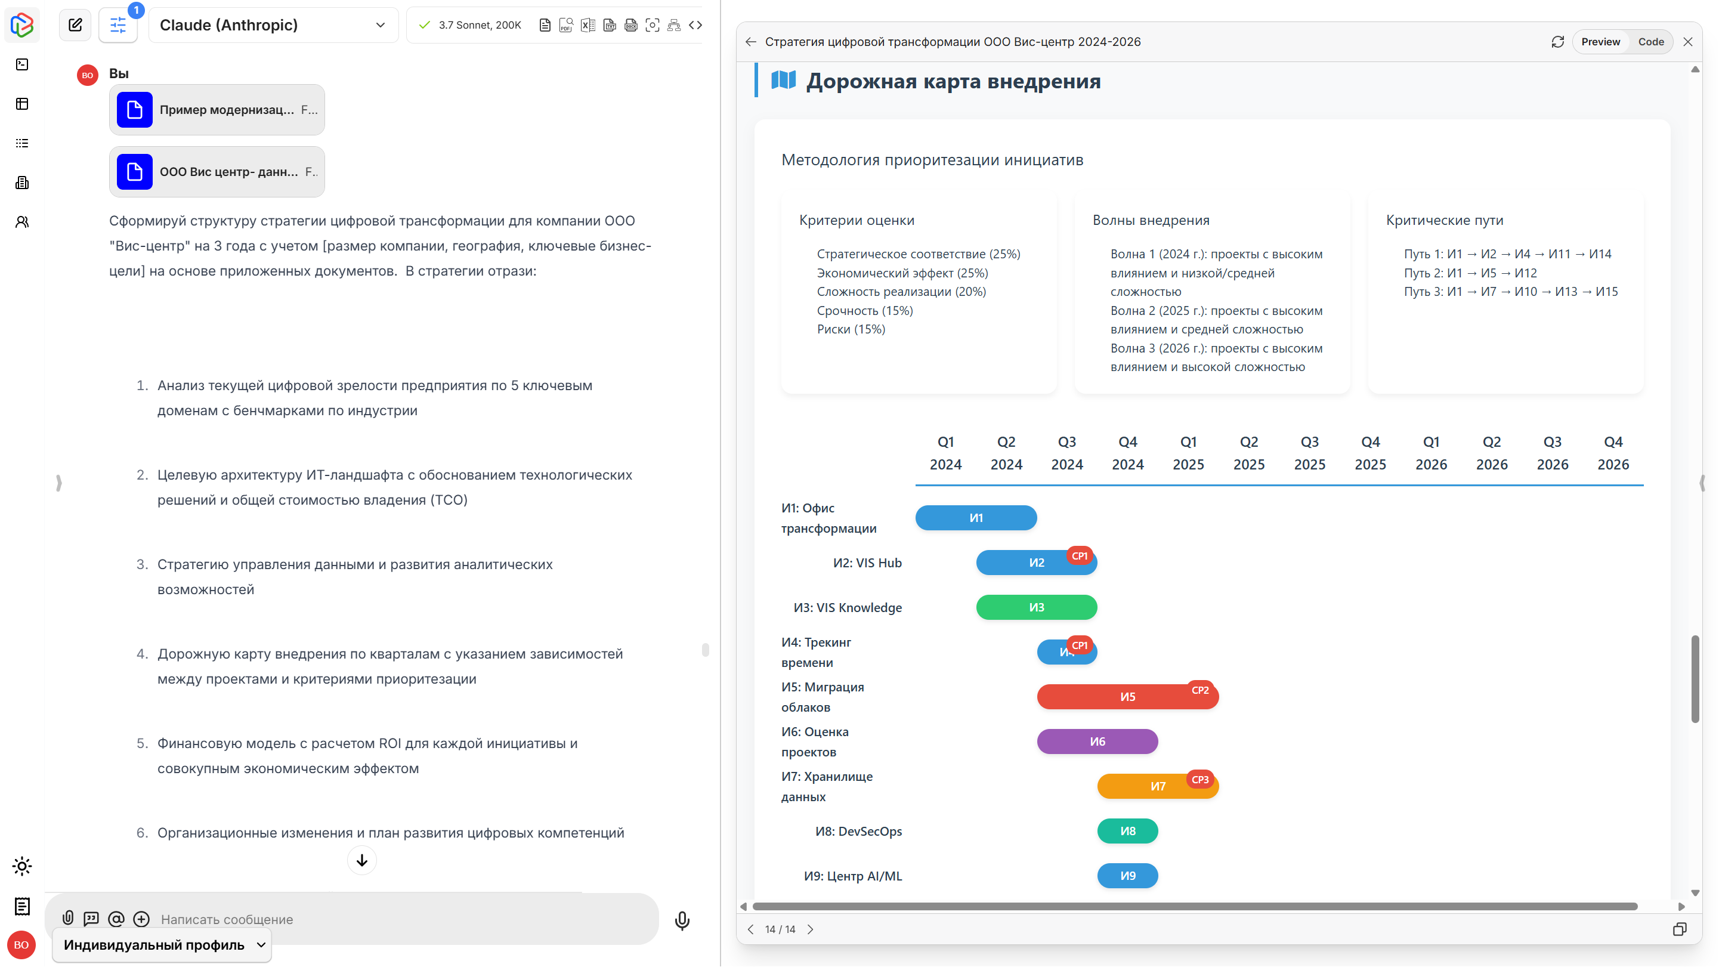1719x967 pixels.
Task: Toggle light theme with sun icon
Action: click(22, 866)
